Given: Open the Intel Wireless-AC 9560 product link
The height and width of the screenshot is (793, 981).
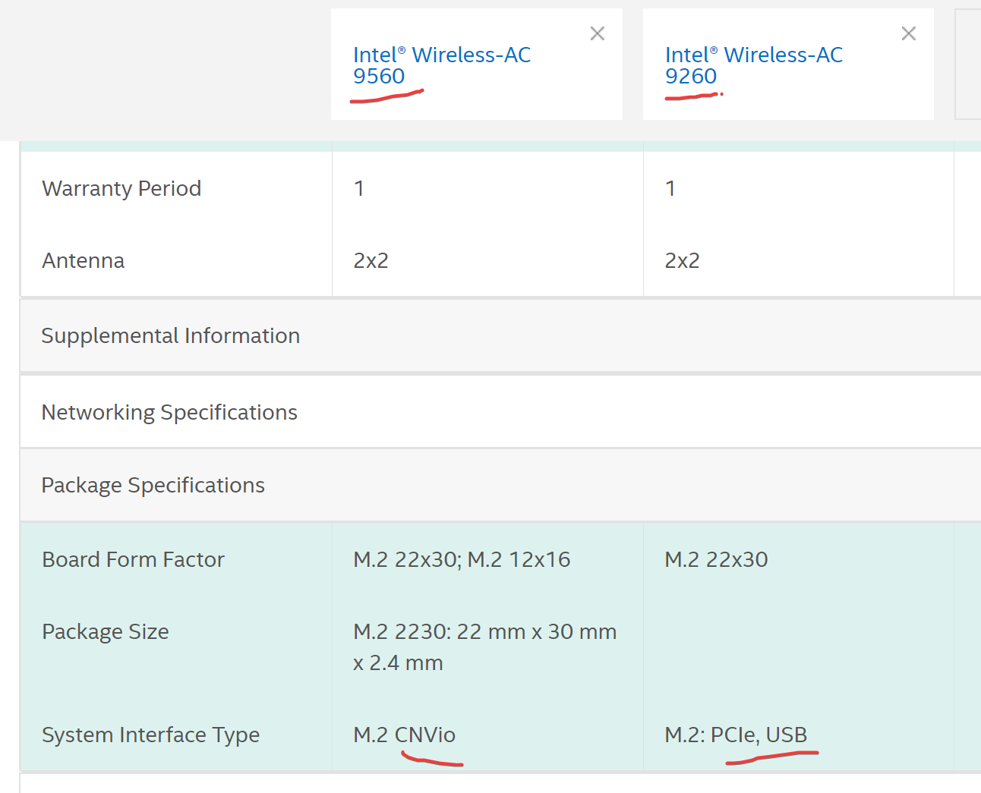Looking at the screenshot, I should [x=442, y=65].
